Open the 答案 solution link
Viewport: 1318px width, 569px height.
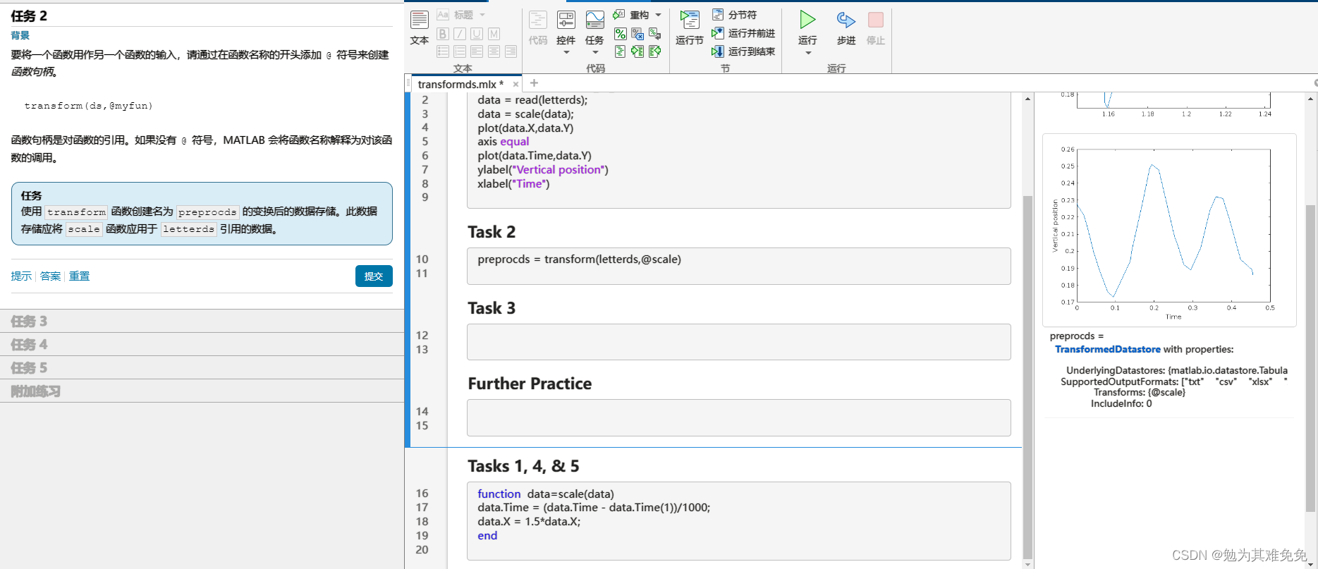(50, 276)
